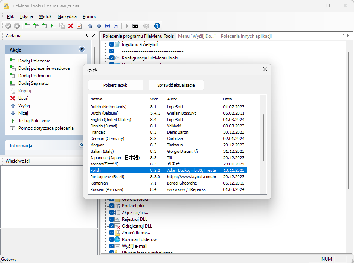Screen dimensions: 354x263
Task: Sort by Data column header
Action: coord(234,99)
